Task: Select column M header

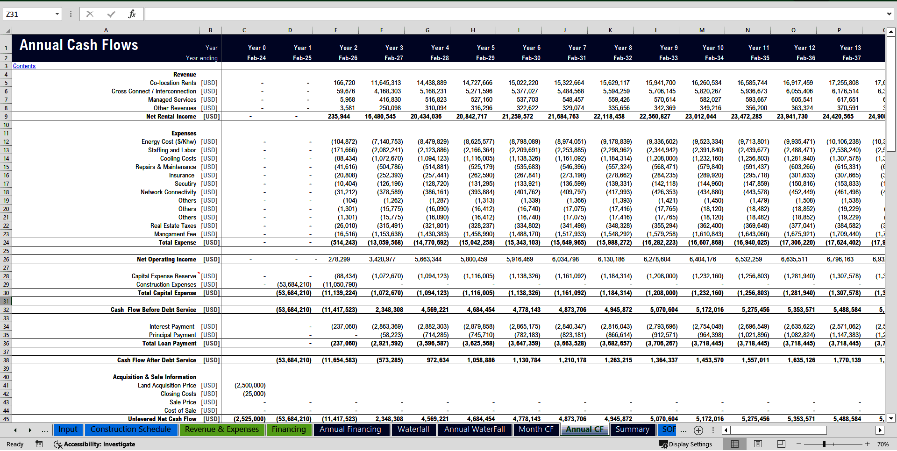Action: coord(702,30)
